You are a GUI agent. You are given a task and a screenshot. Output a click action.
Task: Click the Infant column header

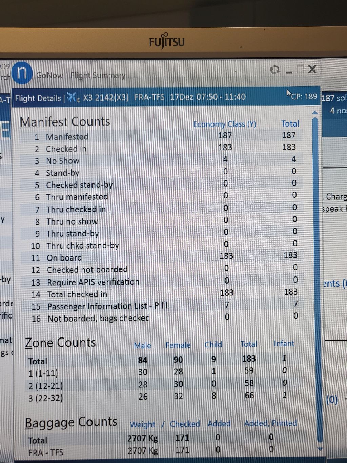tap(284, 344)
